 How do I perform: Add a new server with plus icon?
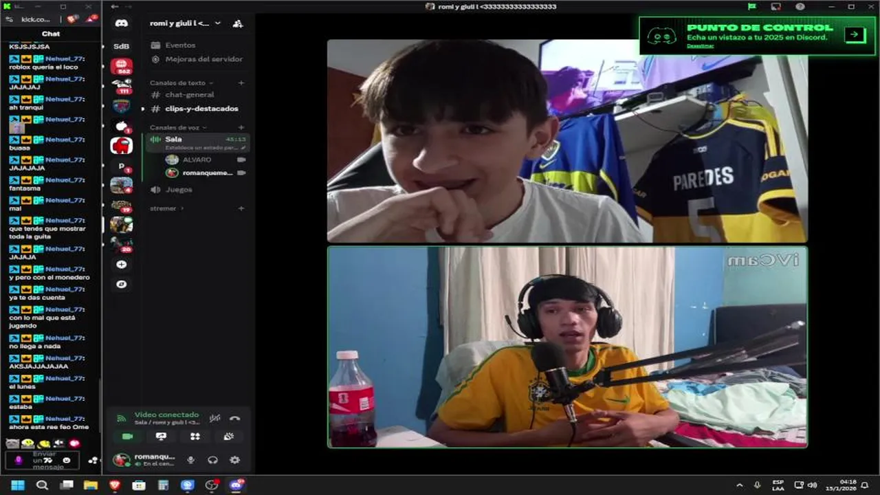pyautogui.click(x=122, y=265)
